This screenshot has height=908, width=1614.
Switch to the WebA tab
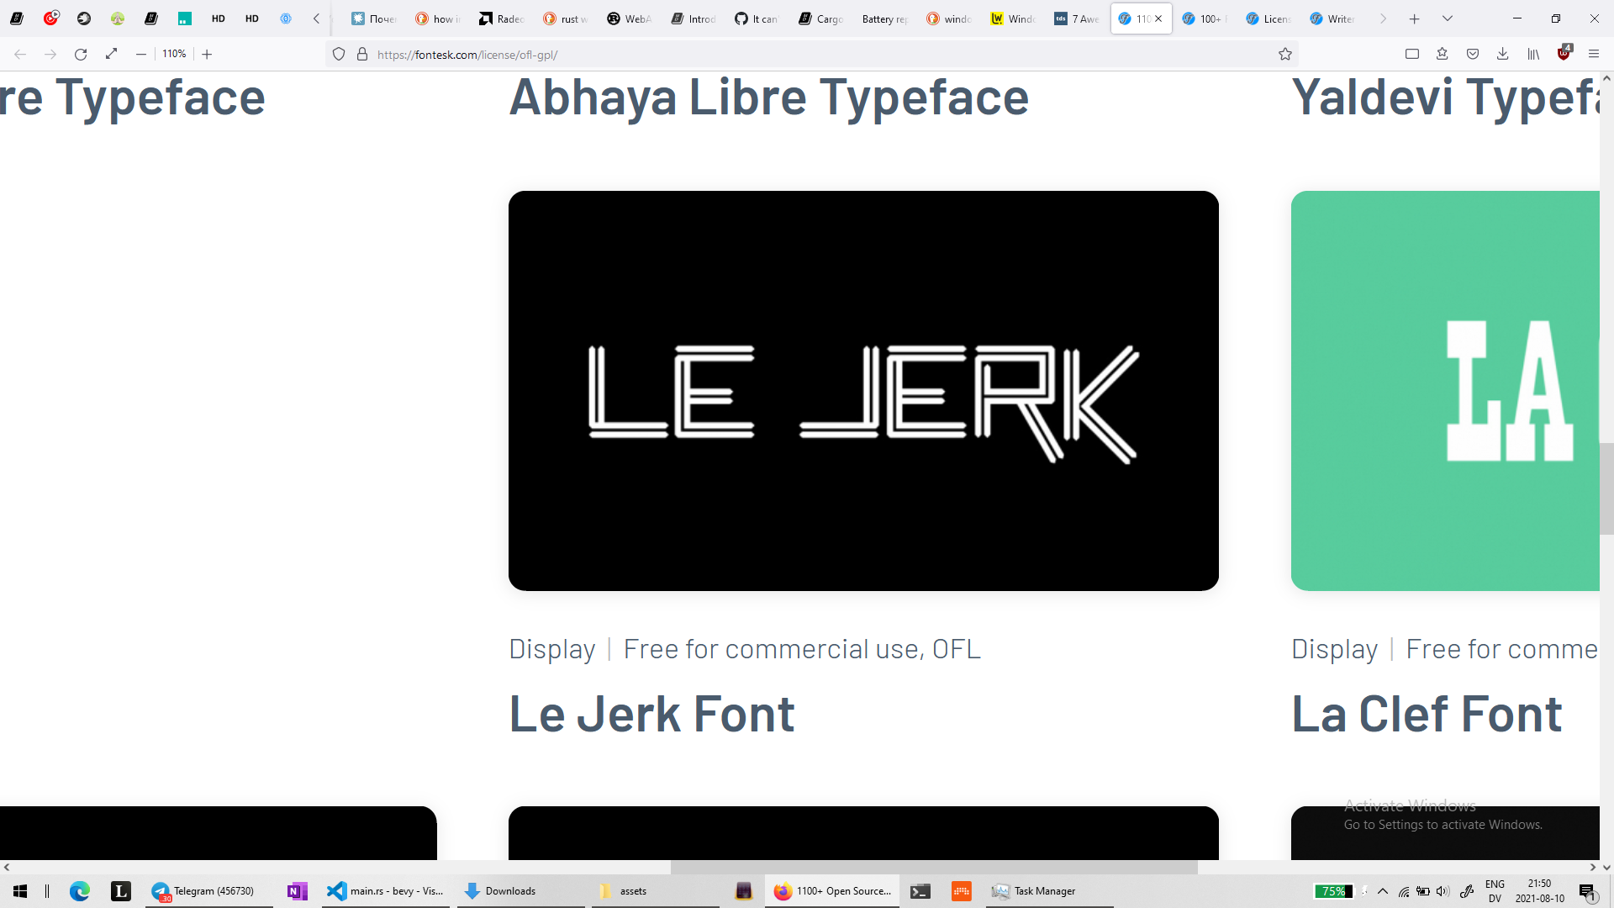point(629,18)
